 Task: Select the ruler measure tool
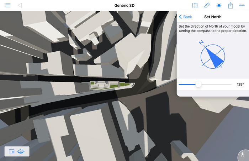[x=207, y=5]
